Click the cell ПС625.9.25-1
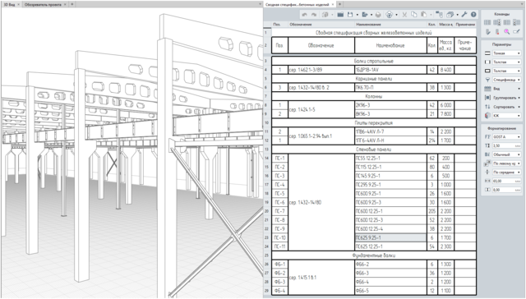 tap(391, 237)
